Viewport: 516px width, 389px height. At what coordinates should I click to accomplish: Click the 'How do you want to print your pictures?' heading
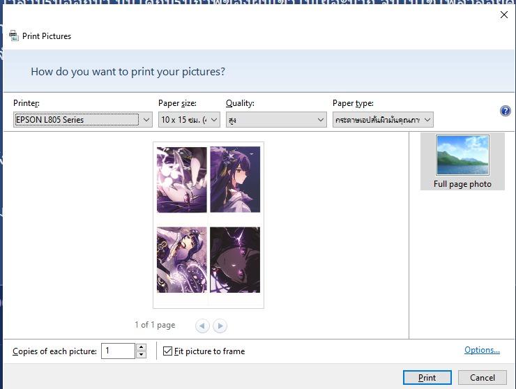tap(128, 71)
